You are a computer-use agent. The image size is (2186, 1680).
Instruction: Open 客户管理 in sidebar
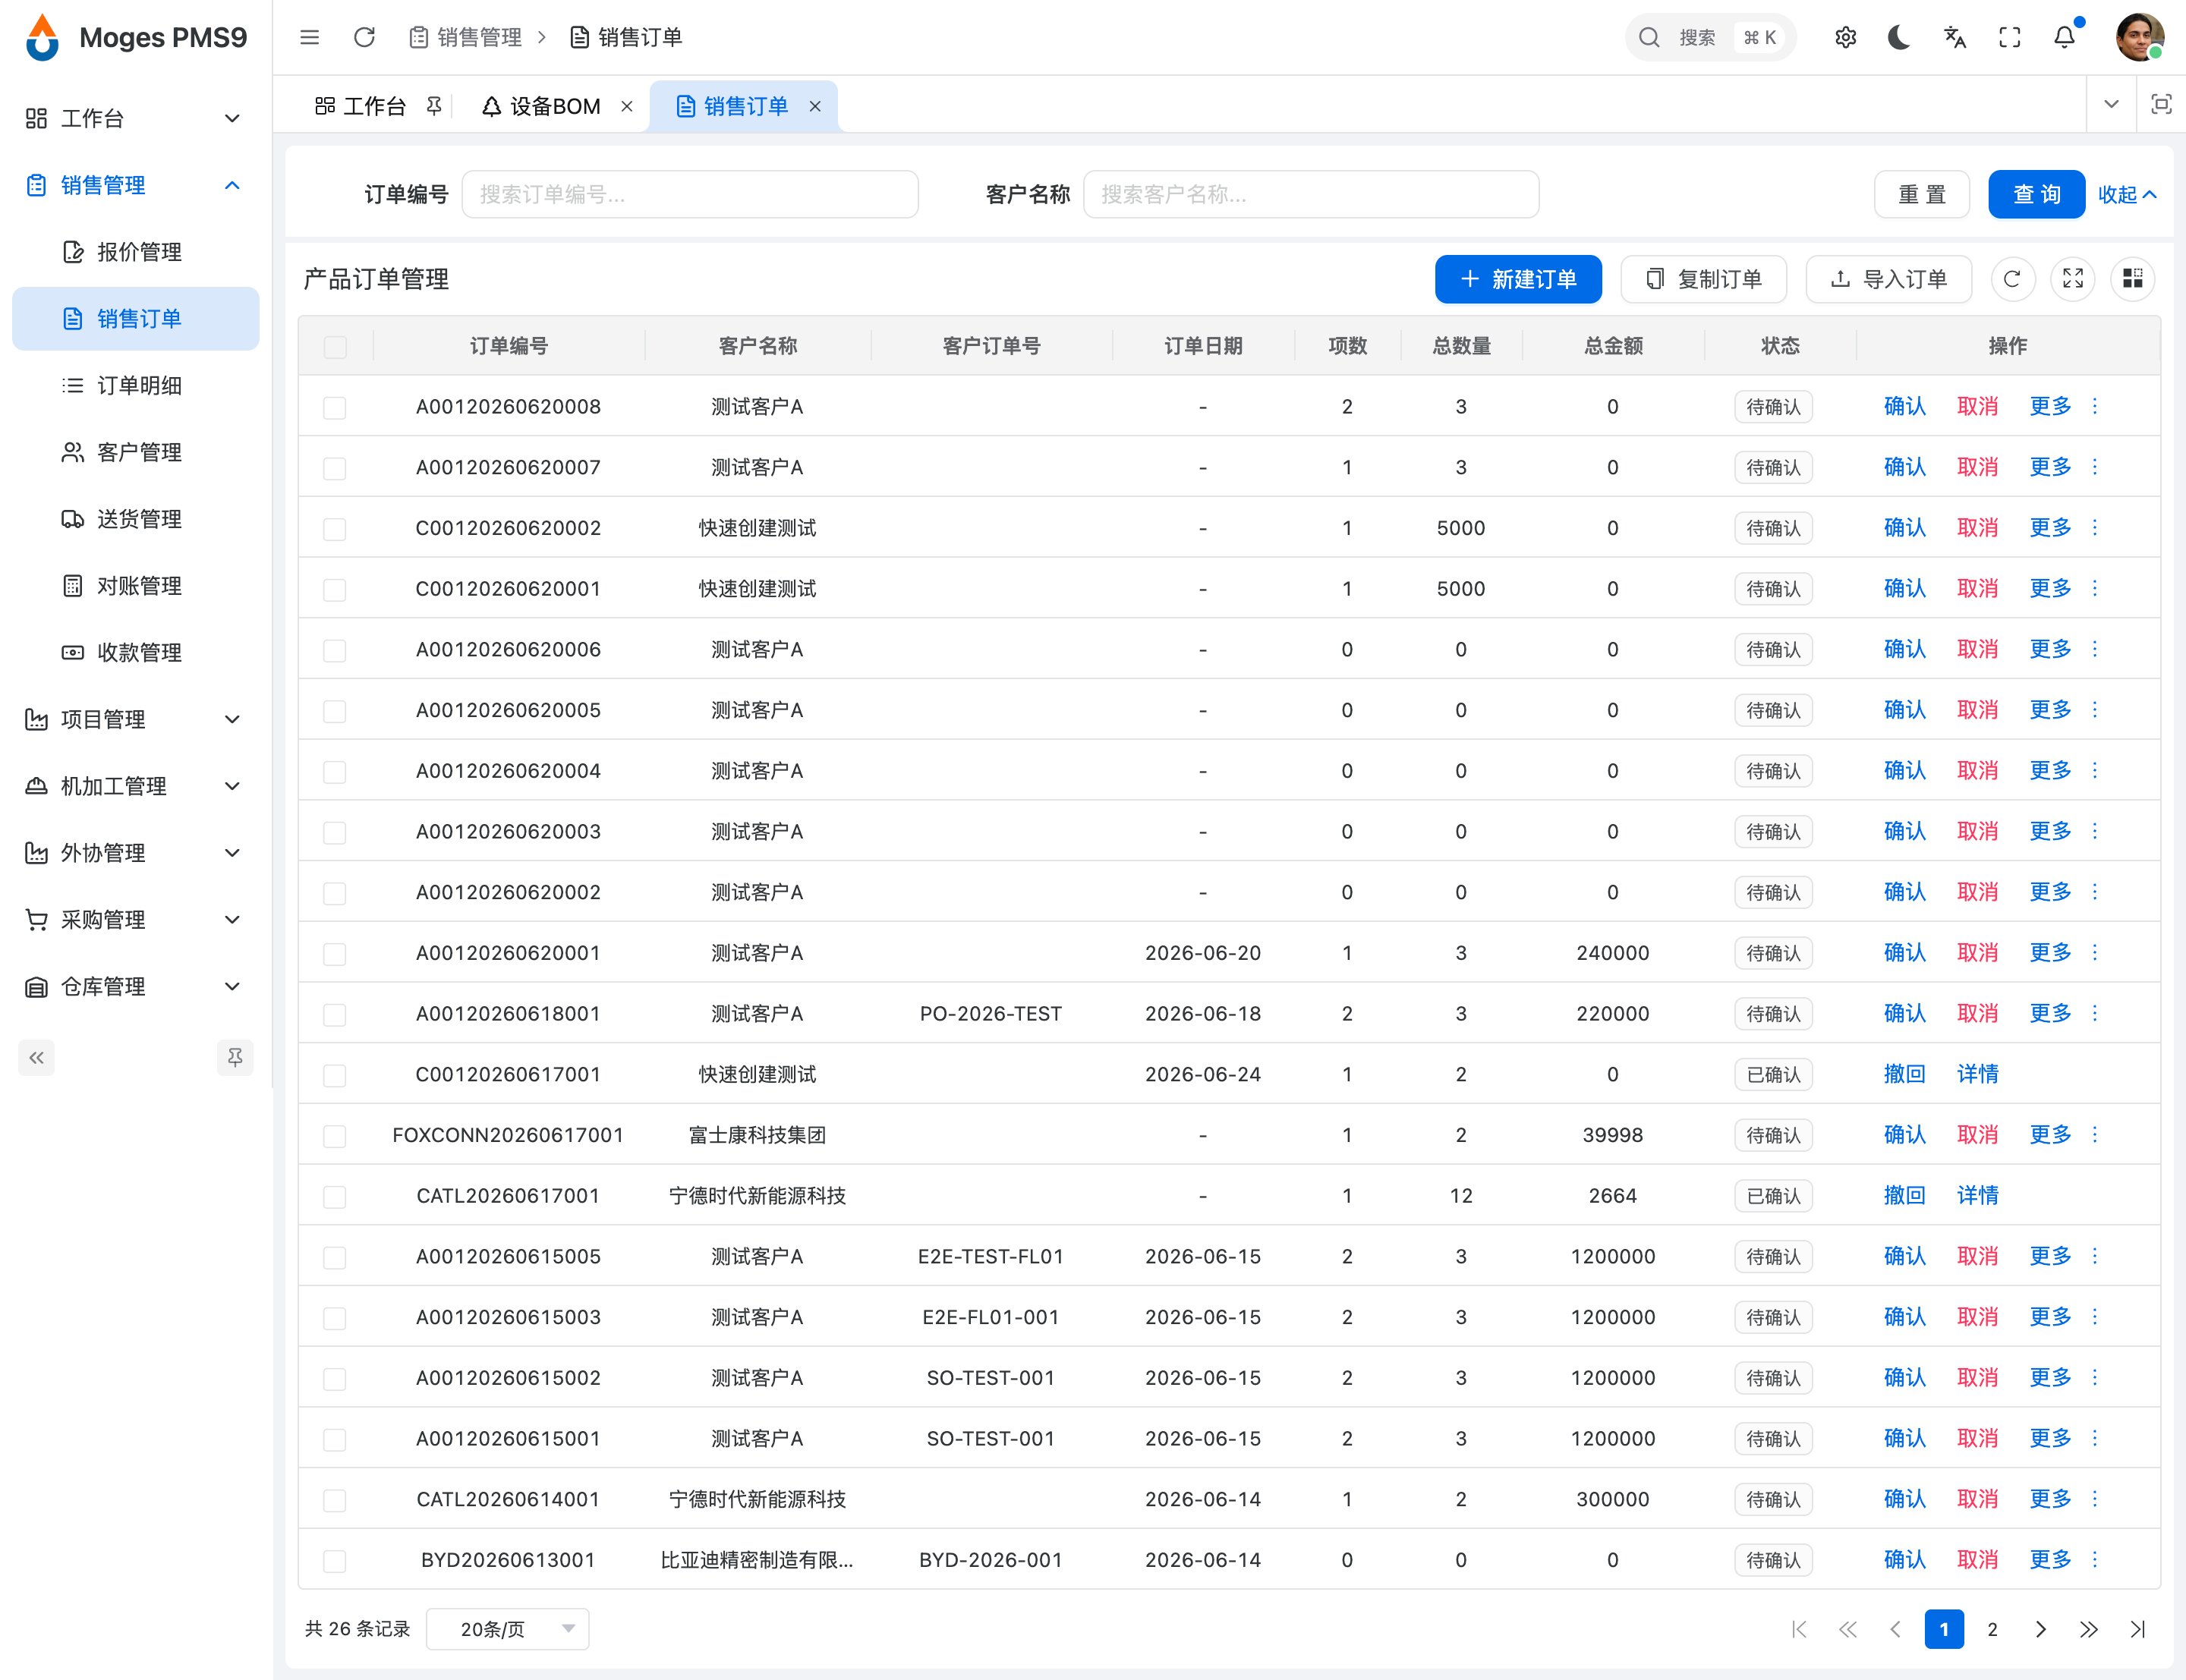point(135,452)
